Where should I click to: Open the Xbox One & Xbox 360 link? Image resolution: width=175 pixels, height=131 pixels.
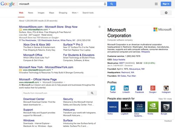37,45
